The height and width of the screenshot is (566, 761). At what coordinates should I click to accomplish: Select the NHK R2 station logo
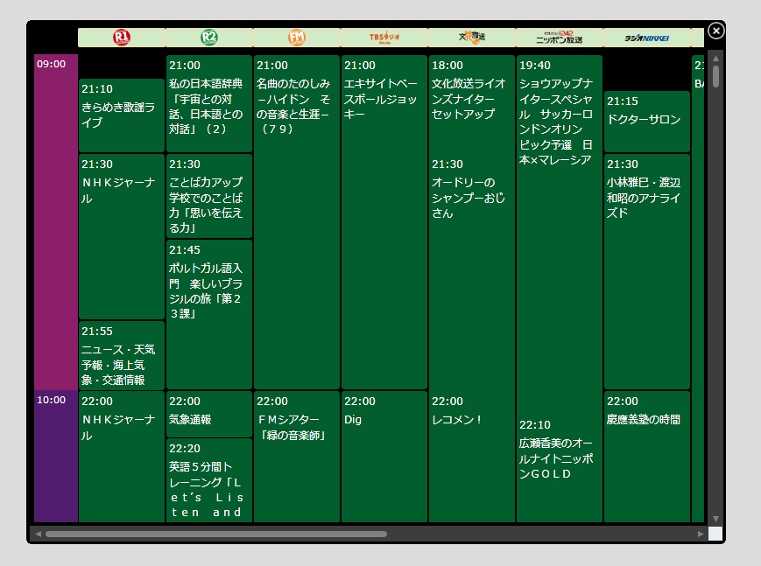209,37
